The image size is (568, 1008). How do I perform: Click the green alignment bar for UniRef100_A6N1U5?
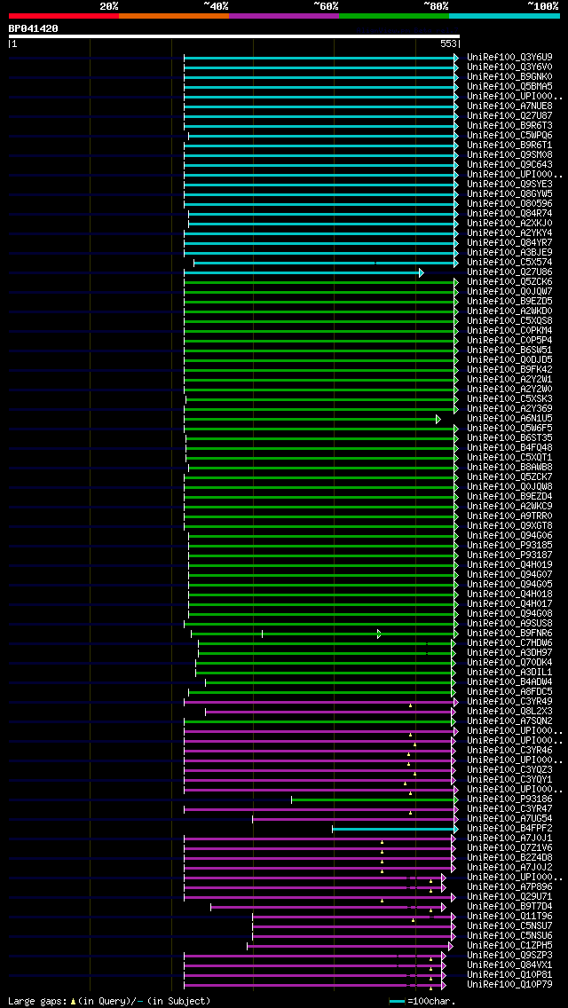(x=312, y=419)
